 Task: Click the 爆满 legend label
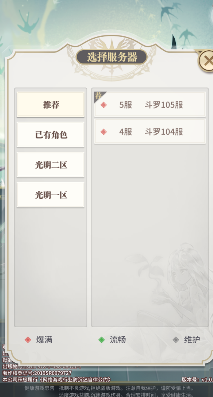point(44,340)
